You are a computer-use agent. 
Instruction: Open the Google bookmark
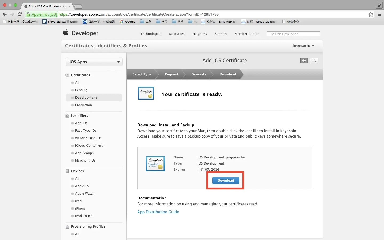128,22
